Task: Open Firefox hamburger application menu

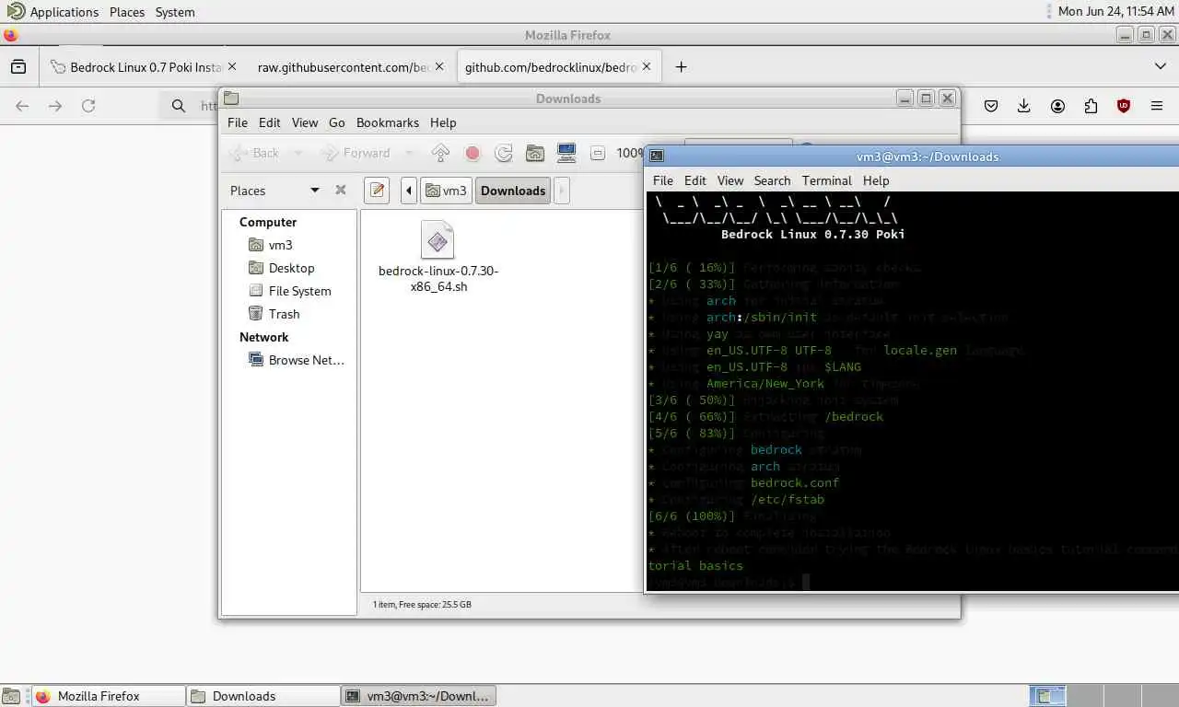Action: (x=1157, y=106)
